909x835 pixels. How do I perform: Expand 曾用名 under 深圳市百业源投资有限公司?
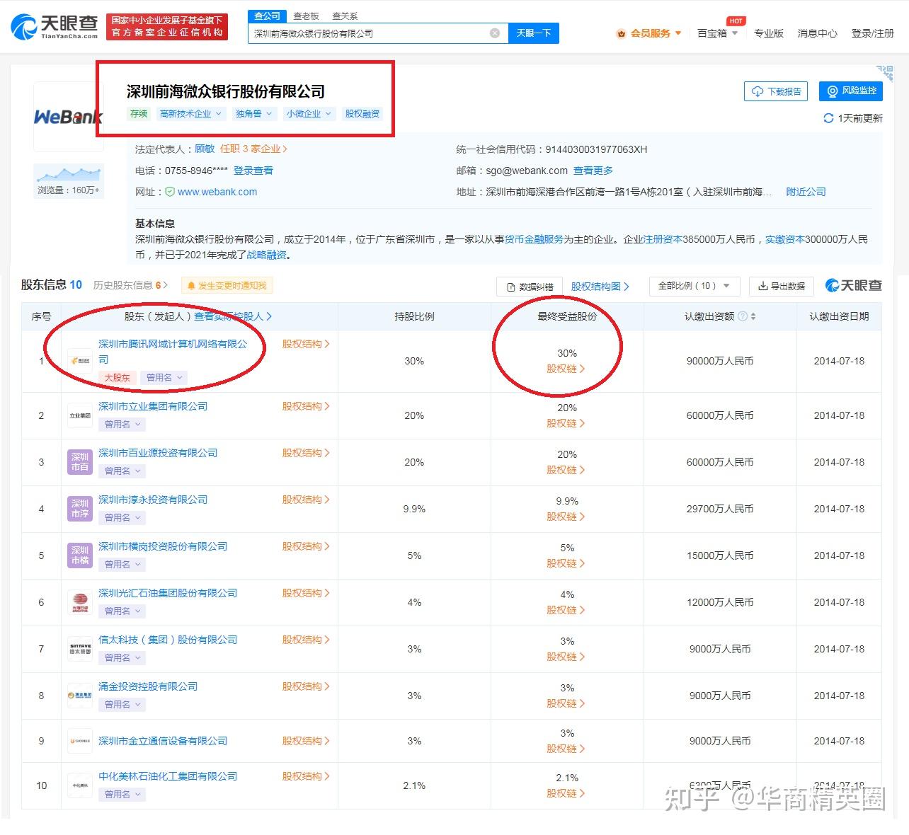(x=122, y=471)
